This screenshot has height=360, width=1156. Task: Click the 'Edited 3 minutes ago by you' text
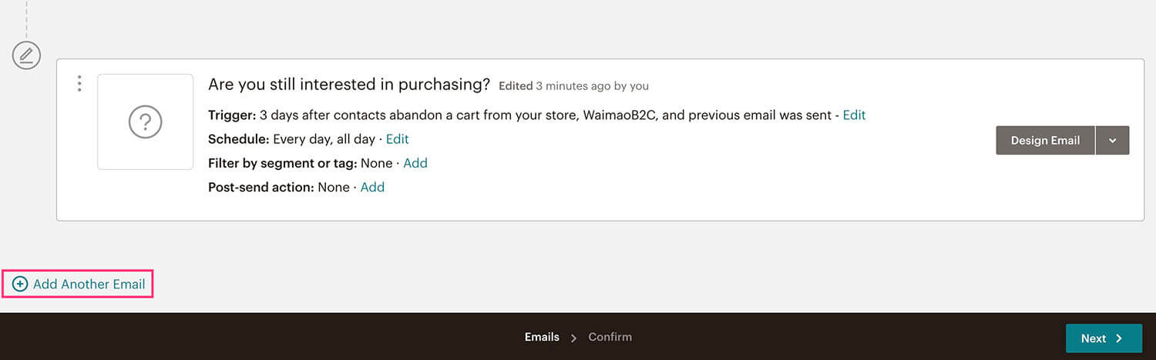pos(573,86)
